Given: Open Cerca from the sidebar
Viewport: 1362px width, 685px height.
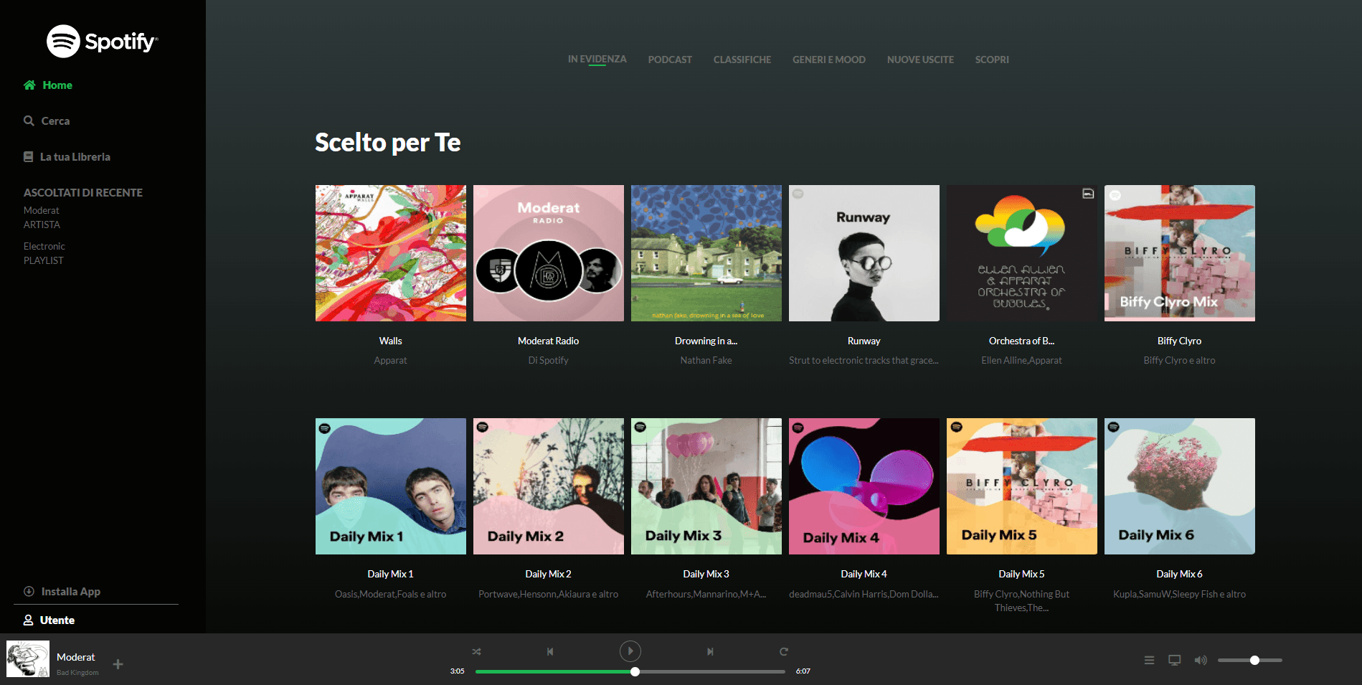Looking at the screenshot, I should click(55, 121).
